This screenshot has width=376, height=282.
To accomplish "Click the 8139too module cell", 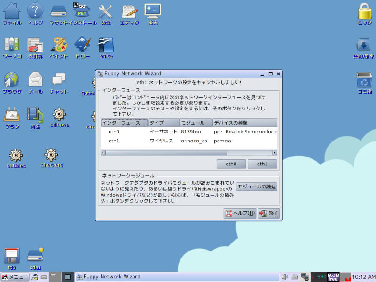I will point(191,132).
